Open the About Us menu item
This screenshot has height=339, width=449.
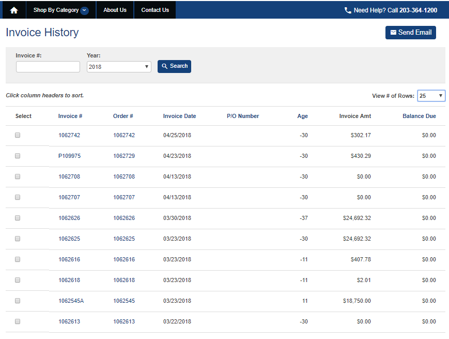(x=115, y=9)
